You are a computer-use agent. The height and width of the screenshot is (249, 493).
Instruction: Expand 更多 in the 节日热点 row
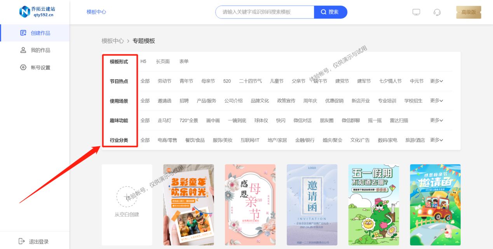pyautogui.click(x=437, y=81)
